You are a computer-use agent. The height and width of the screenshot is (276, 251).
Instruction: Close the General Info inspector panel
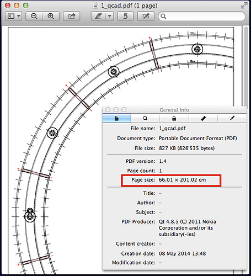tap(108, 110)
